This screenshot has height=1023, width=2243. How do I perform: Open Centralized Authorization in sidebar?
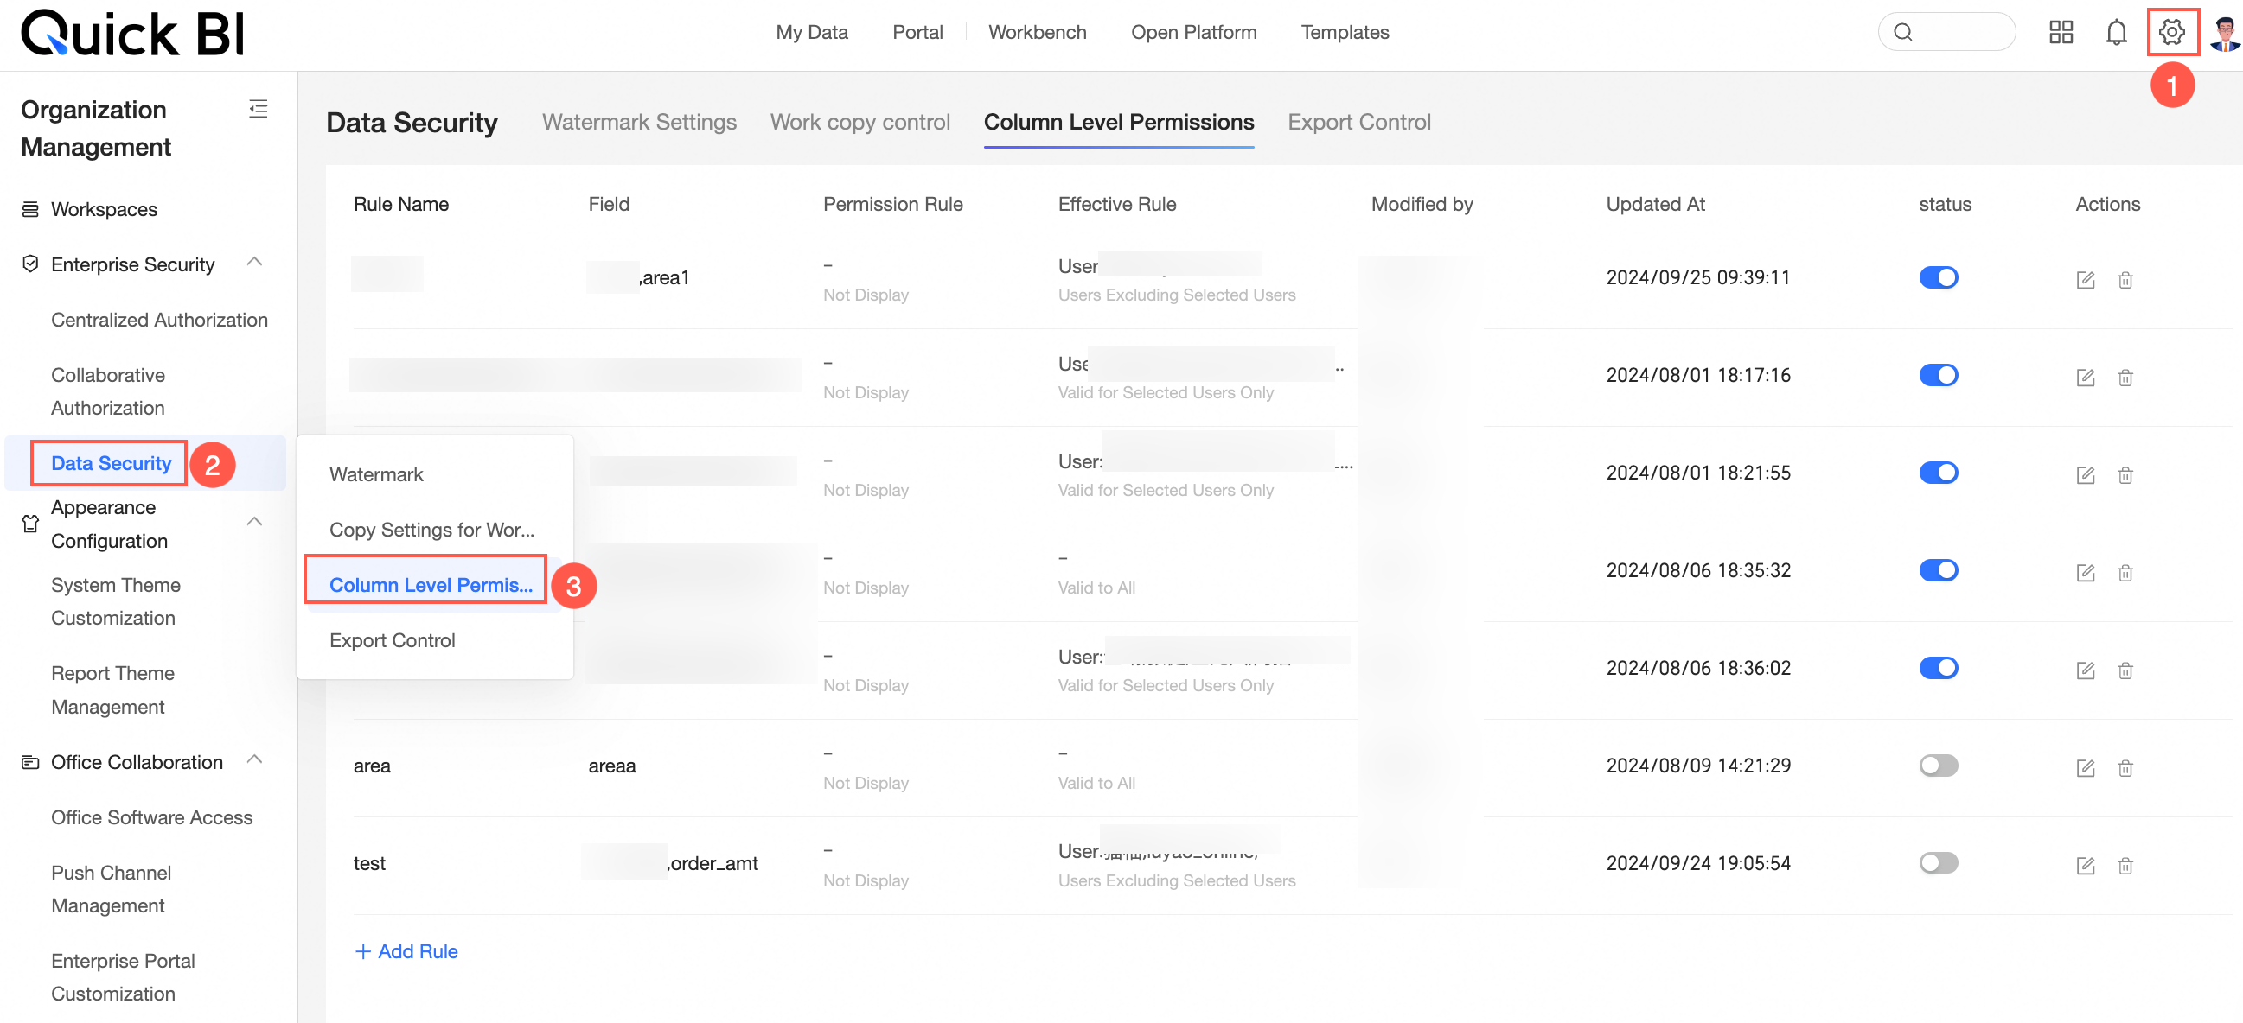(159, 319)
